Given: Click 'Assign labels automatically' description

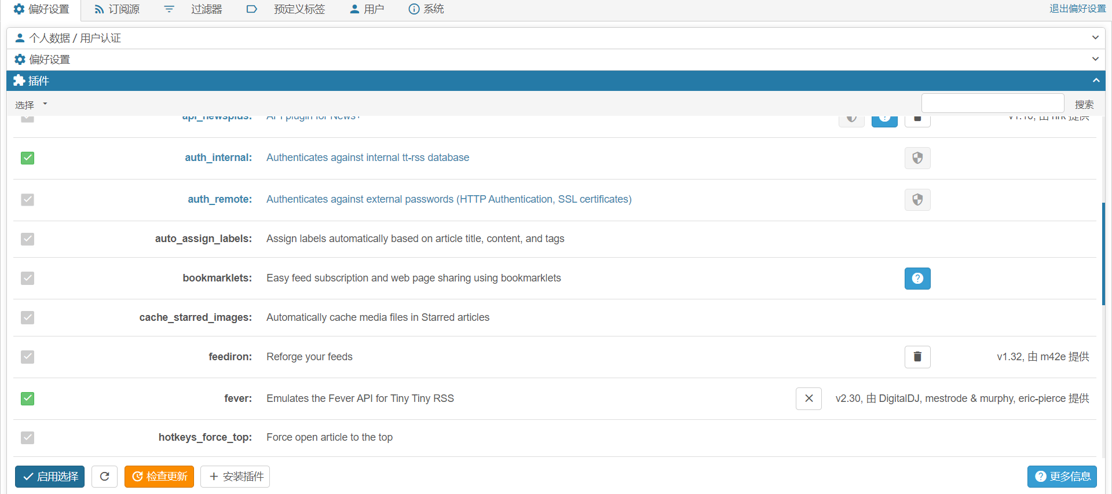Looking at the screenshot, I should tap(415, 239).
